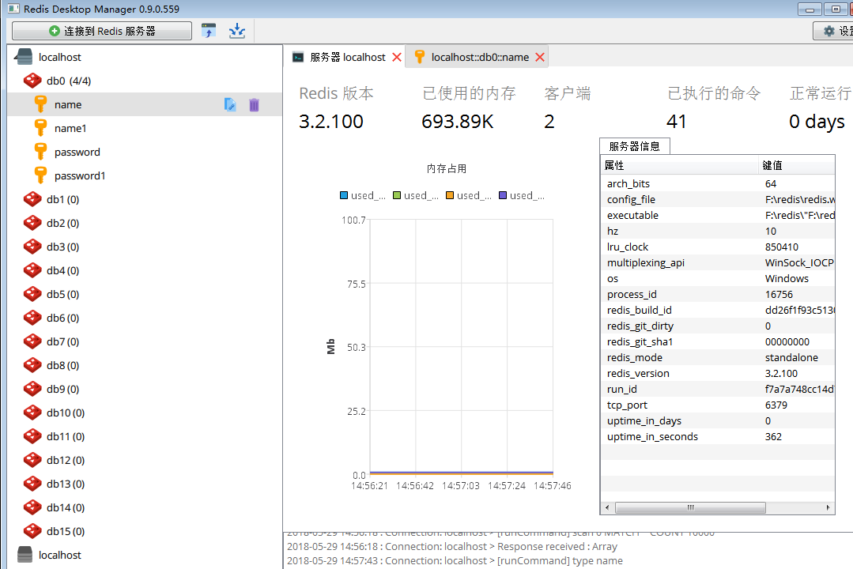Select the db0 (4/4) database
The image size is (853, 569).
(x=69, y=81)
